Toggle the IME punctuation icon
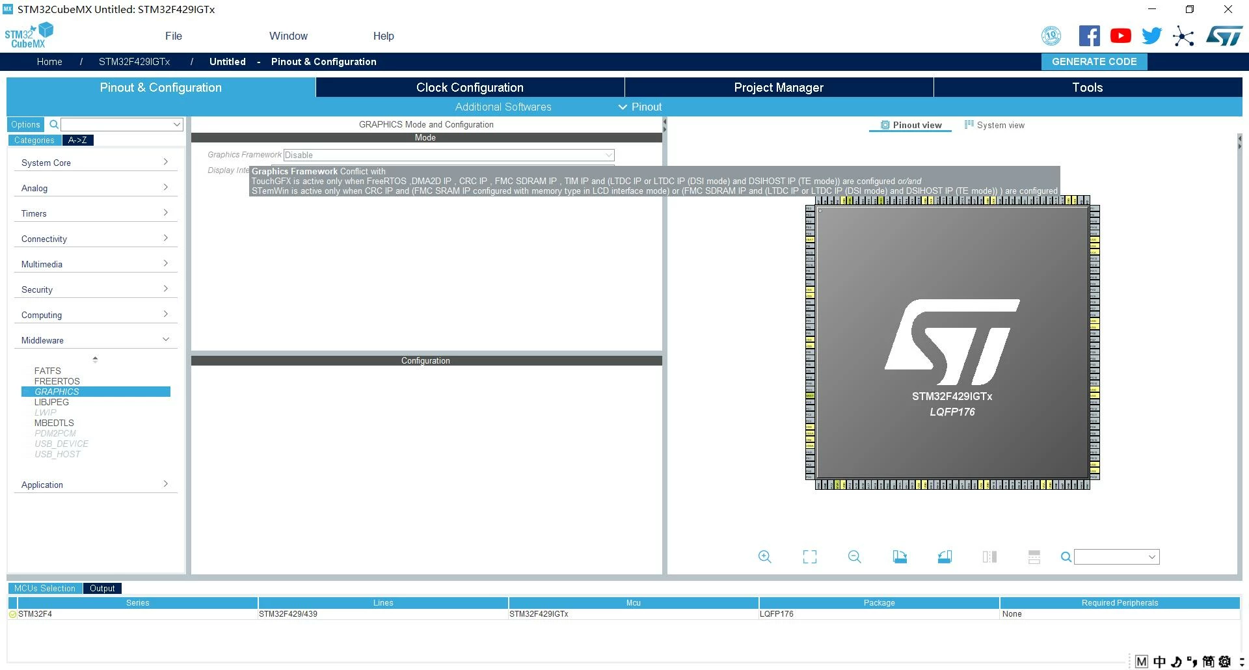 (x=1192, y=662)
